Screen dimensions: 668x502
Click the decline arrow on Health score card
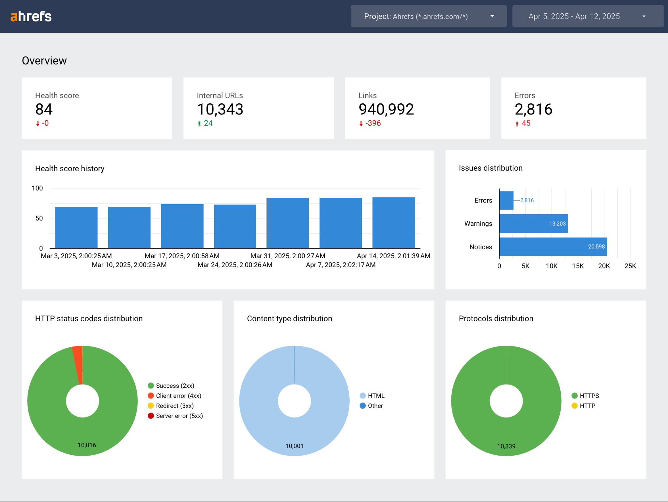click(x=38, y=123)
